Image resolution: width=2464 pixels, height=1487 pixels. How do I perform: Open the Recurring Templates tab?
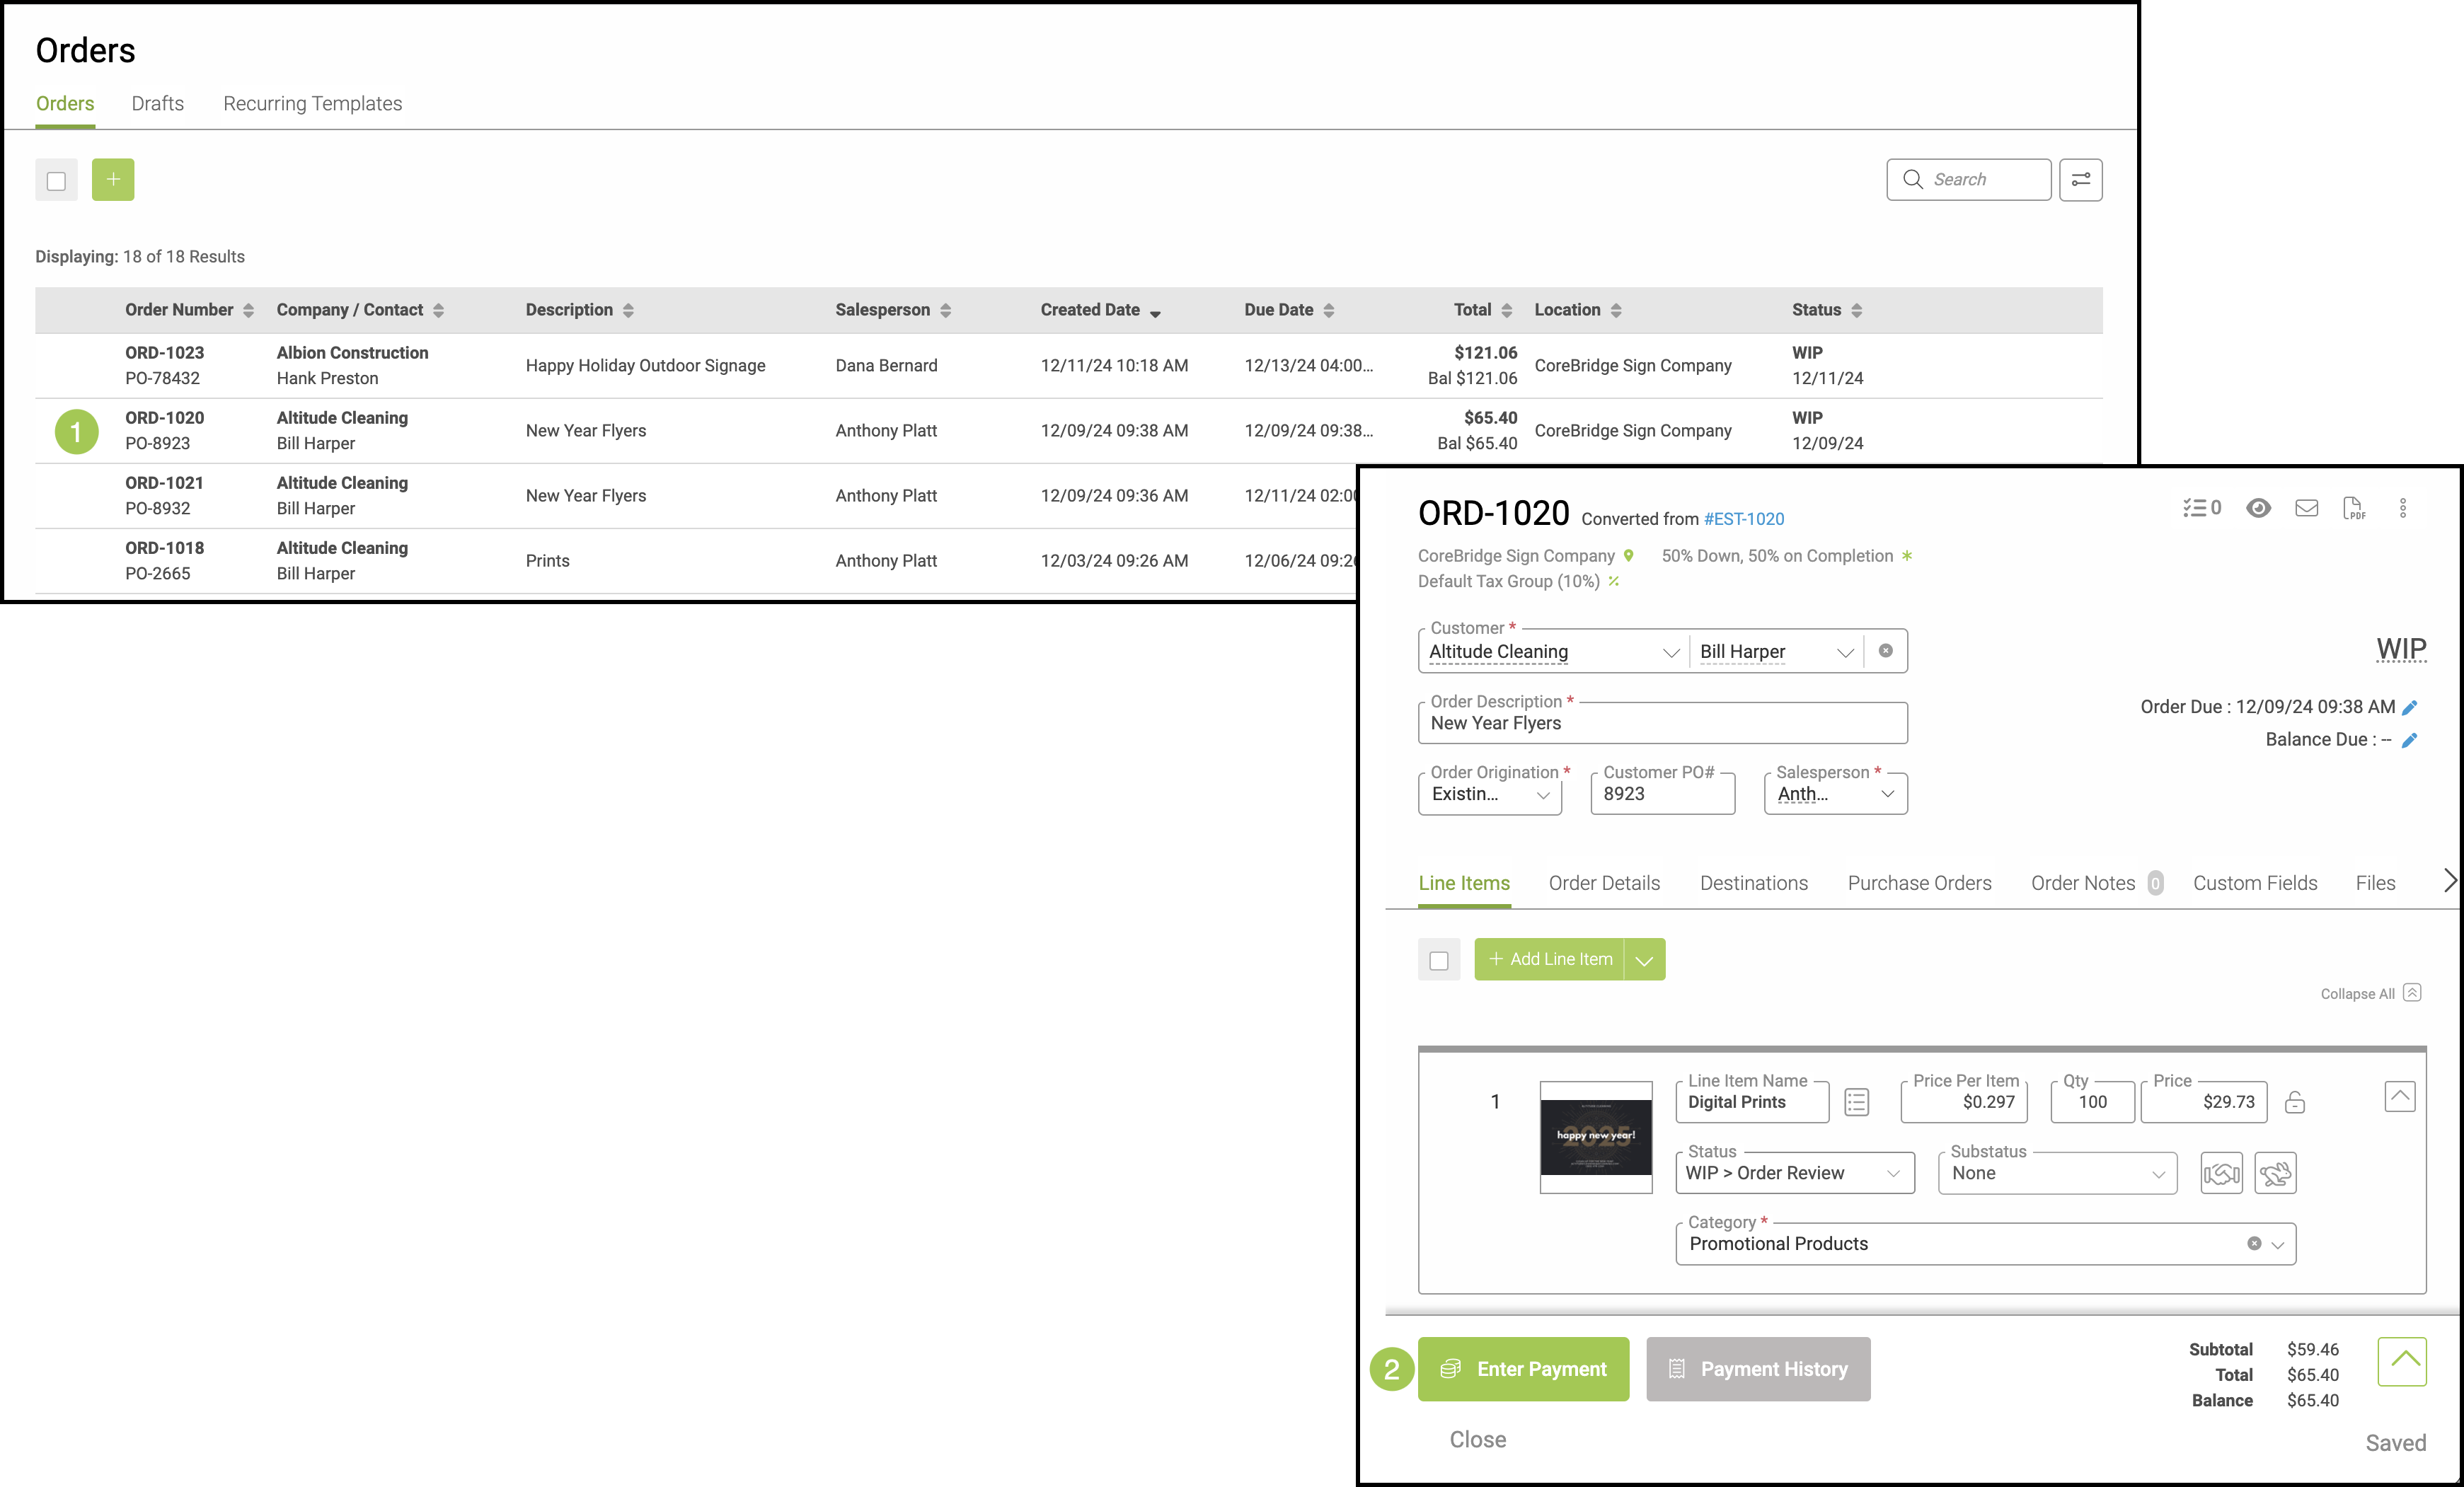tap(312, 104)
